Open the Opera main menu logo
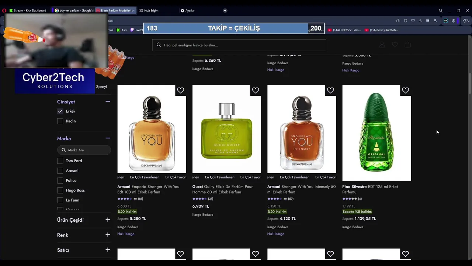Screen dimensions: 472x266 4,10
